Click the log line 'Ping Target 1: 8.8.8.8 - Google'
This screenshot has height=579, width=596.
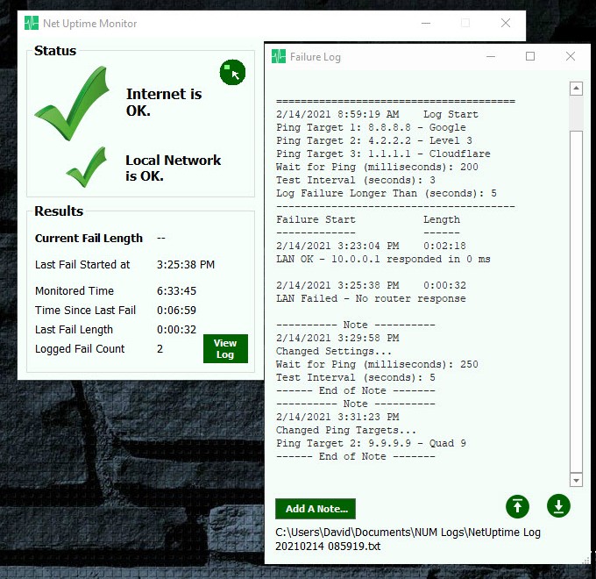coord(371,127)
